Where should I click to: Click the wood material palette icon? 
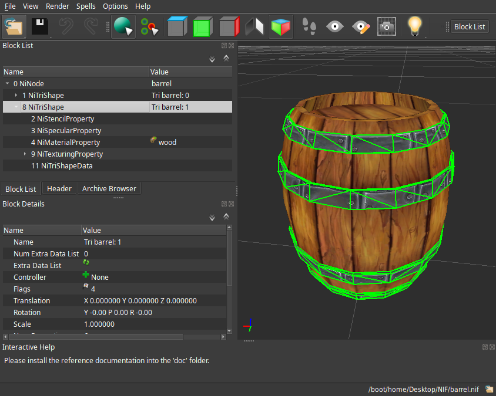[x=153, y=140]
